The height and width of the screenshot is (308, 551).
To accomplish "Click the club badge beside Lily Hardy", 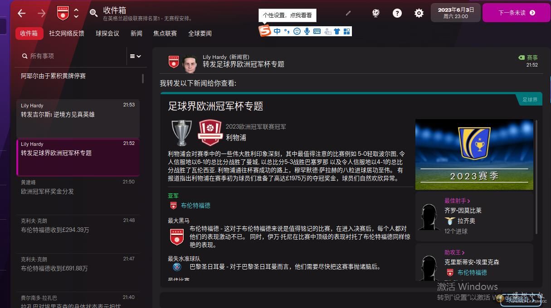I will coord(174,62).
